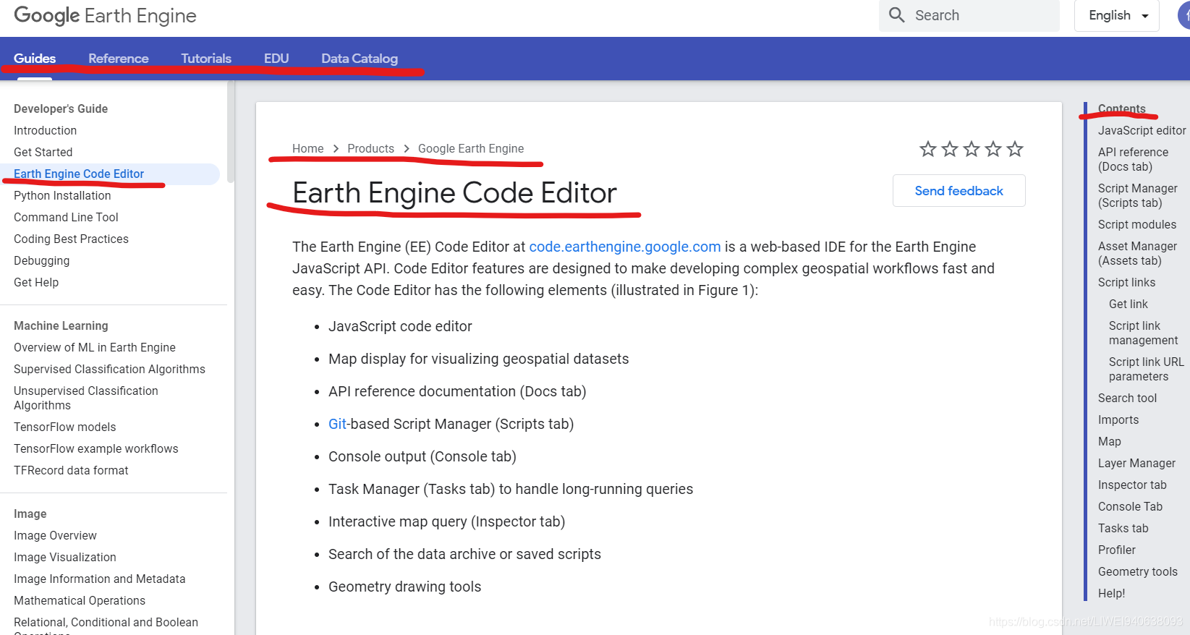
Task: Open the Data Catalog tab
Action: click(360, 59)
